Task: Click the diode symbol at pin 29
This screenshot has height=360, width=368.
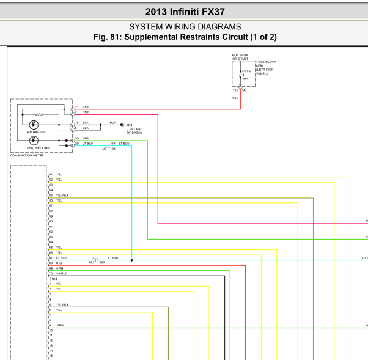Action: 67,145
